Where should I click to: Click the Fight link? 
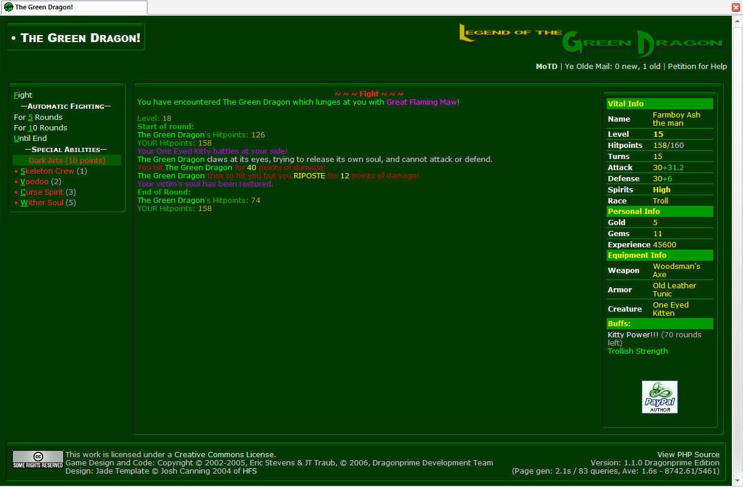[x=23, y=95]
